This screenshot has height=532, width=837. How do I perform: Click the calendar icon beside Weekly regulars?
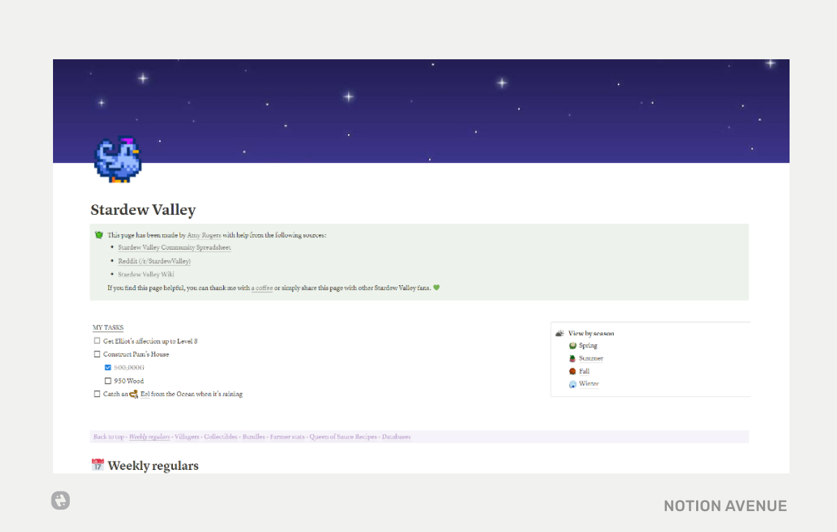pyautogui.click(x=98, y=464)
